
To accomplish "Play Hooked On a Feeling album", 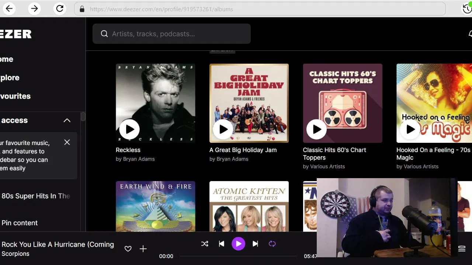I will tap(410, 129).
